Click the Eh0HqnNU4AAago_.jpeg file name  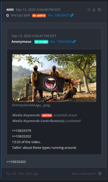[x=31, y=105]
